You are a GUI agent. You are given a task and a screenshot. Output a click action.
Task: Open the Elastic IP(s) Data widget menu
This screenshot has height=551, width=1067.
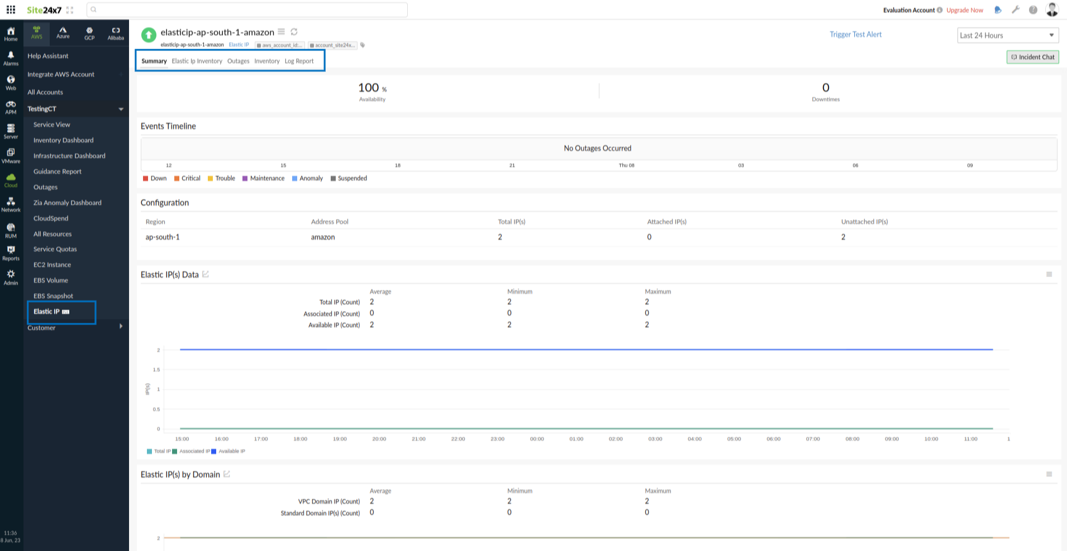pyautogui.click(x=1049, y=274)
